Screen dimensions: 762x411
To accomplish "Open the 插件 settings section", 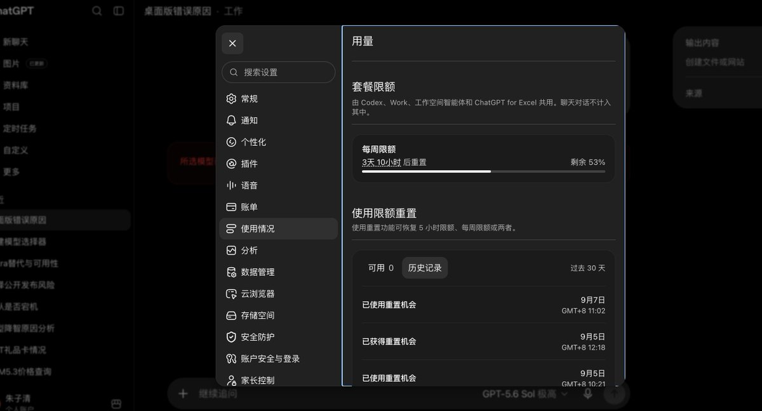I will coord(278,164).
